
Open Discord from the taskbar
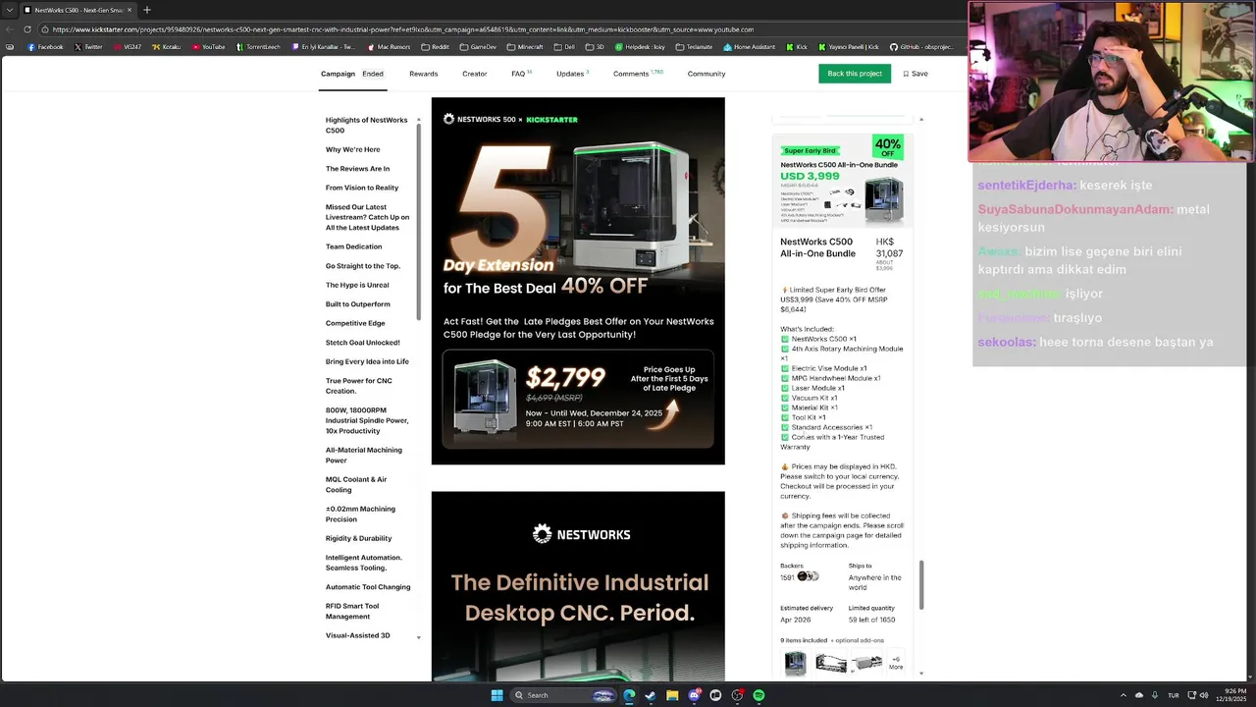[x=694, y=695]
